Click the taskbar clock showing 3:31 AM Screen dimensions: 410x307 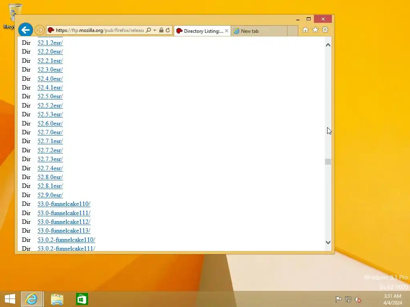click(x=392, y=299)
